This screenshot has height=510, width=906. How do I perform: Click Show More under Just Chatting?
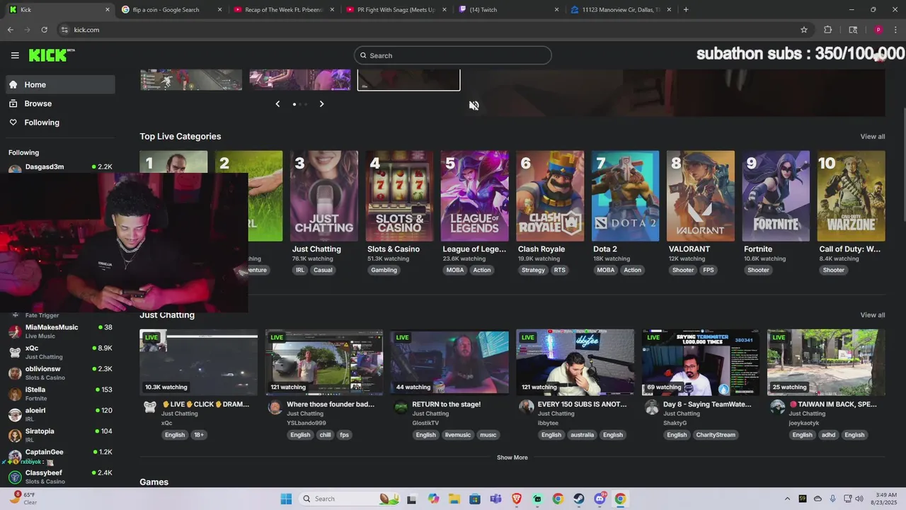pyautogui.click(x=512, y=458)
